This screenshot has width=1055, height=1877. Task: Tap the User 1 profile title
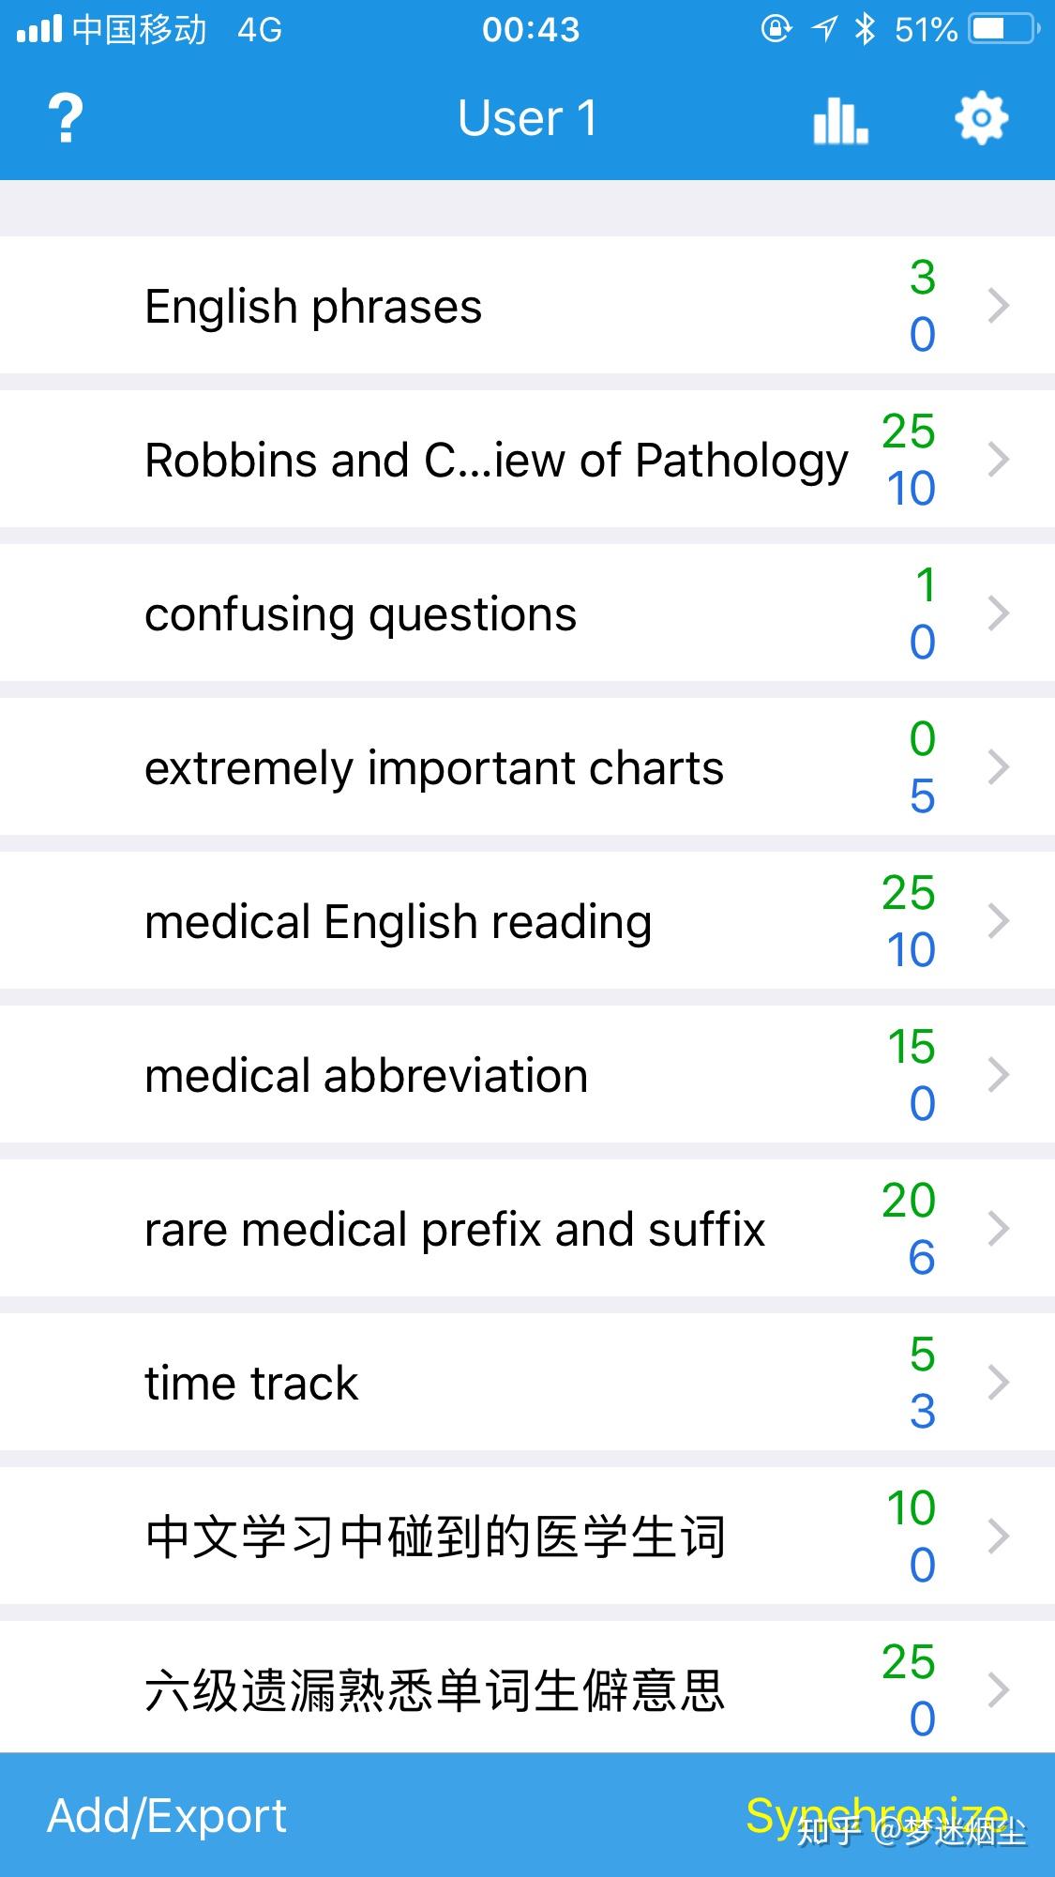(x=527, y=118)
